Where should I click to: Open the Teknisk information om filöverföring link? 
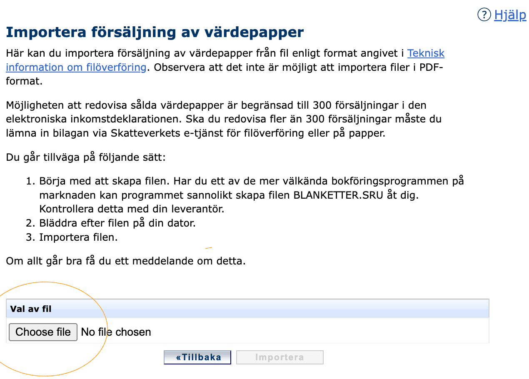tap(225, 60)
